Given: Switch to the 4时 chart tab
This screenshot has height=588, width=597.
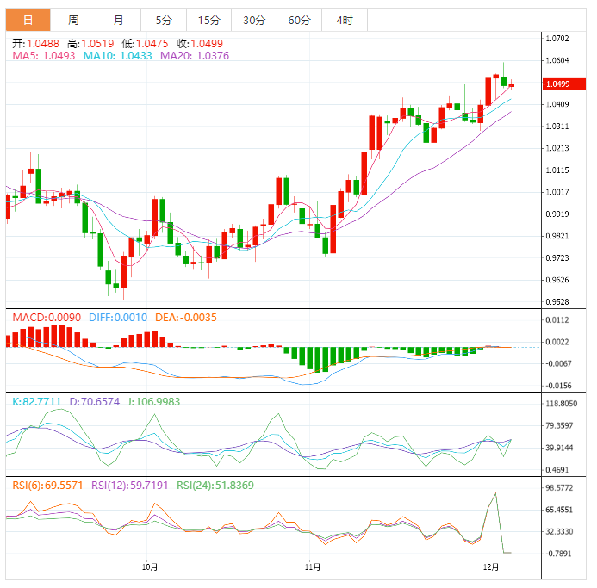Looking at the screenshot, I should point(344,20).
